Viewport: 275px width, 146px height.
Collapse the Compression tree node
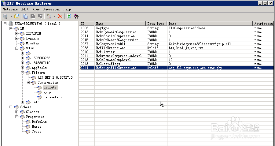click(28, 82)
